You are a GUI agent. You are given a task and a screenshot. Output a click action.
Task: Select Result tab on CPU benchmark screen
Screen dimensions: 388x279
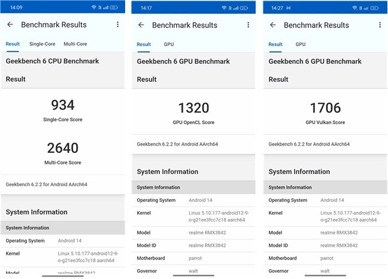pyautogui.click(x=13, y=44)
